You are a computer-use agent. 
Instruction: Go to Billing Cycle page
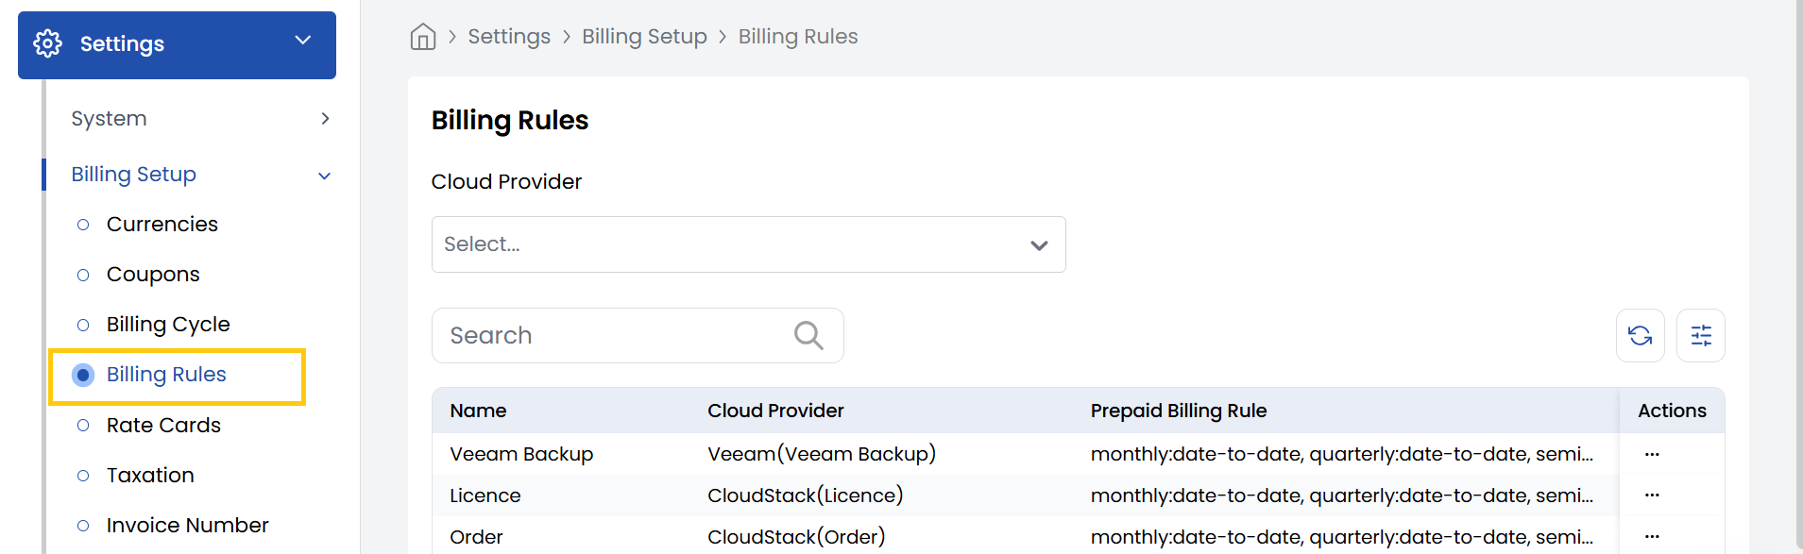[168, 325]
